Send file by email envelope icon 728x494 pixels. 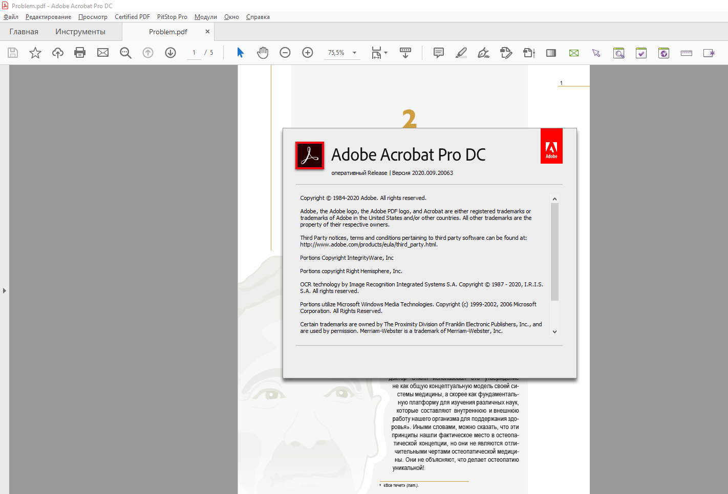tap(103, 53)
